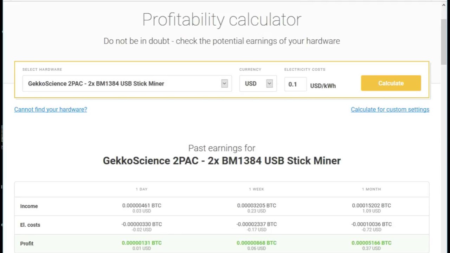
Task: Click the 'Profitability calculator' page heading
Action: pos(221,20)
